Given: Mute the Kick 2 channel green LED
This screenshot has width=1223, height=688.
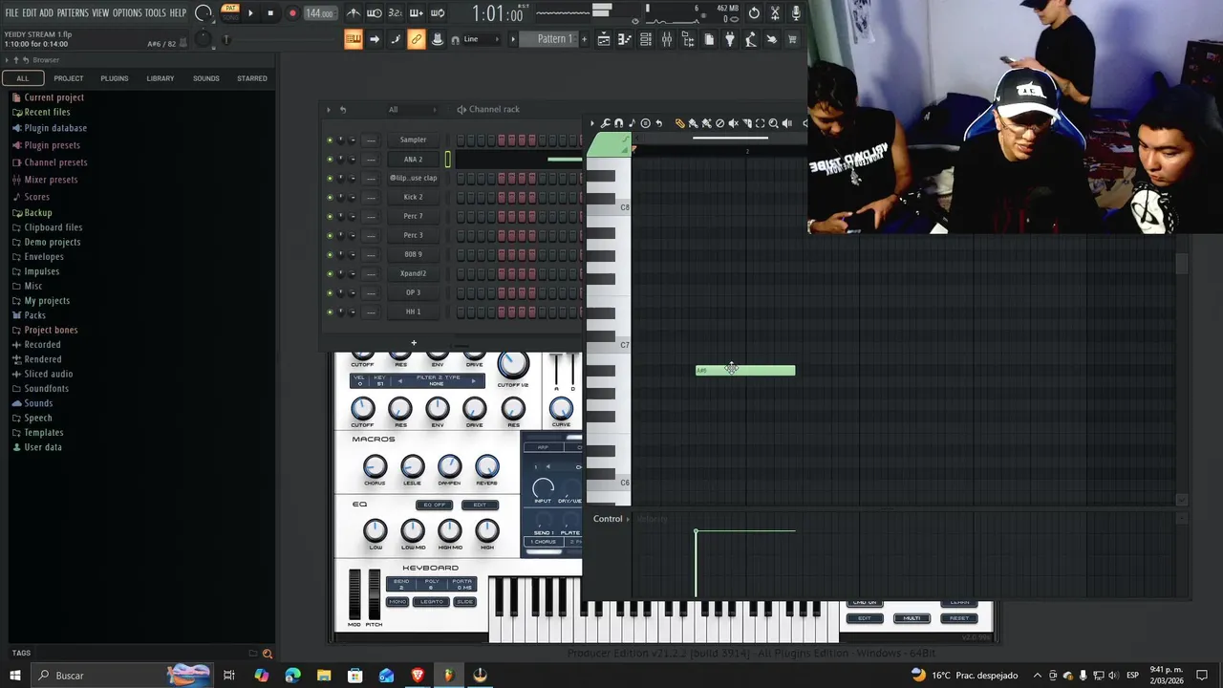Looking at the screenshot, I should 330,198.
